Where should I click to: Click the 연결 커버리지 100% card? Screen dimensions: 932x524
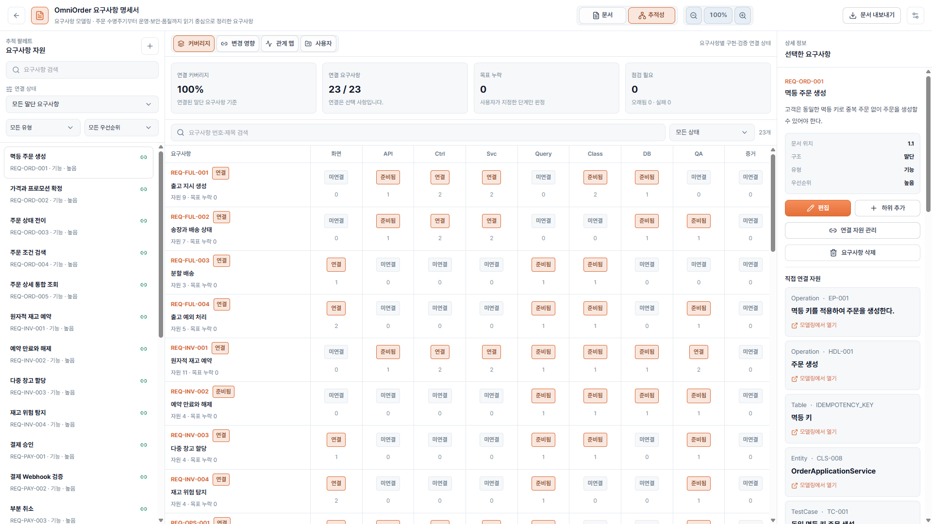[244, 88]
